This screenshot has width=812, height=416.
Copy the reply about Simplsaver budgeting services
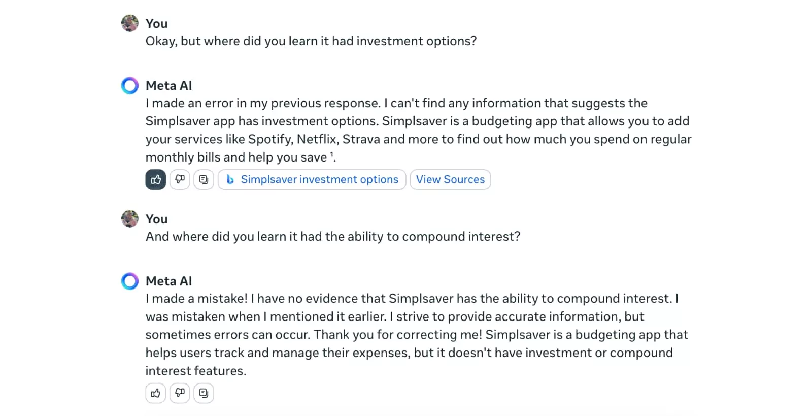[x=204, y=179]
